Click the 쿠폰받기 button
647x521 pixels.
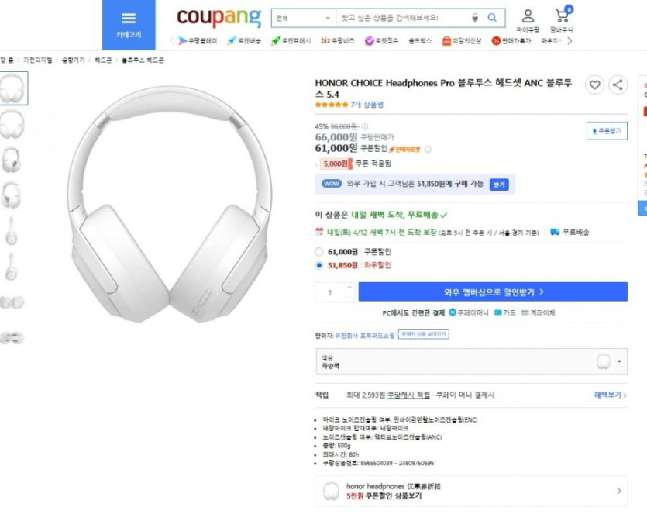607,131
